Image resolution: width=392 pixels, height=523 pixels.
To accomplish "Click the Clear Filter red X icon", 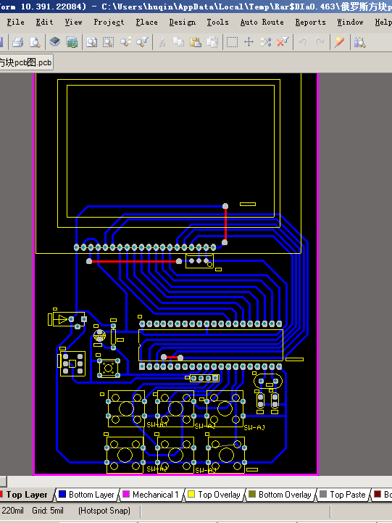I will [x=283, y=42].
